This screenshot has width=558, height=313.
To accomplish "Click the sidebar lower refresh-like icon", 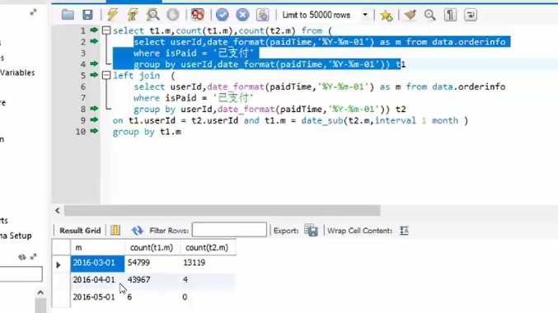I will coord(22,257).
